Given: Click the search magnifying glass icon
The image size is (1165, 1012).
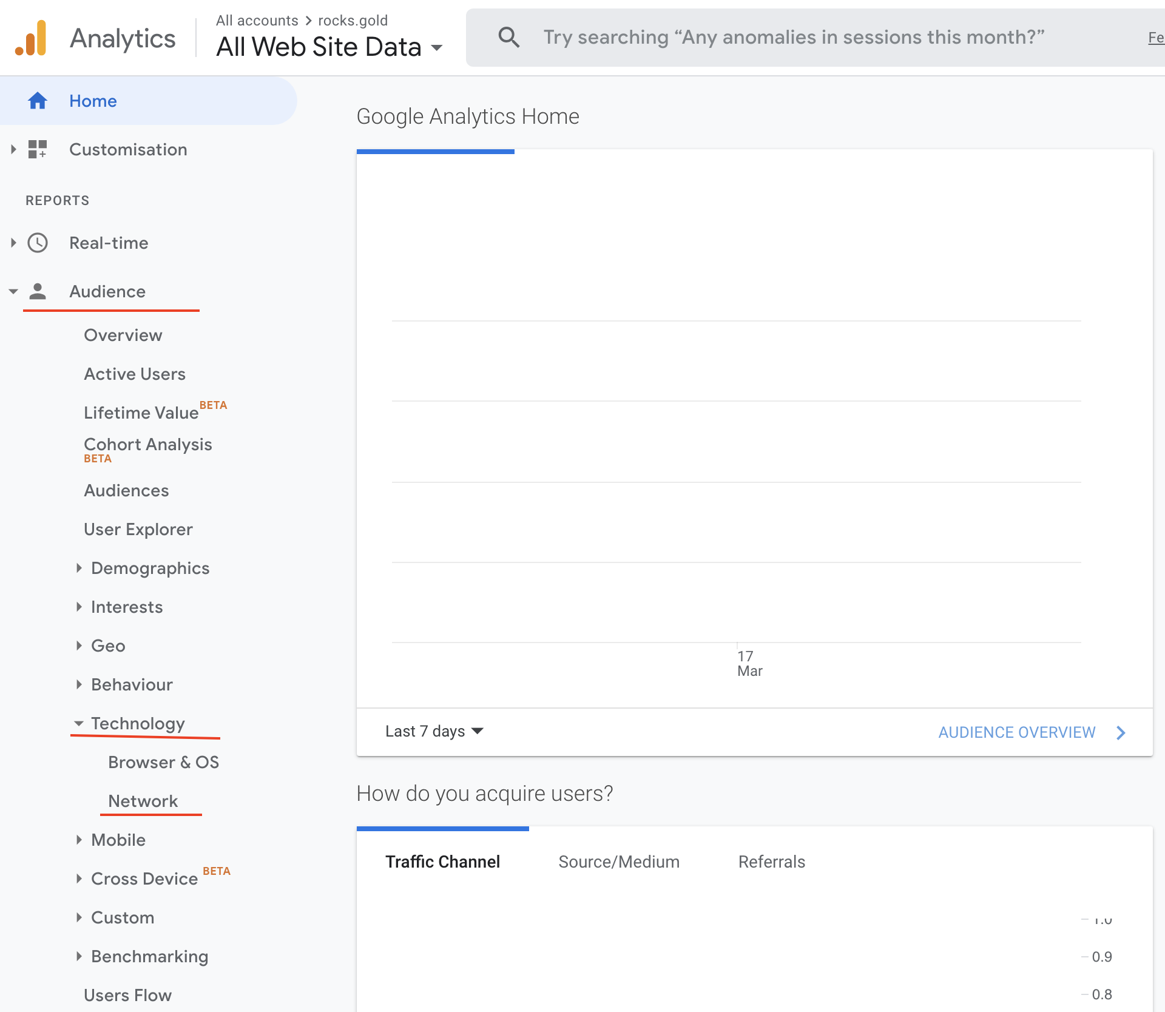Looking at the screenshot, I should point(508,38).
